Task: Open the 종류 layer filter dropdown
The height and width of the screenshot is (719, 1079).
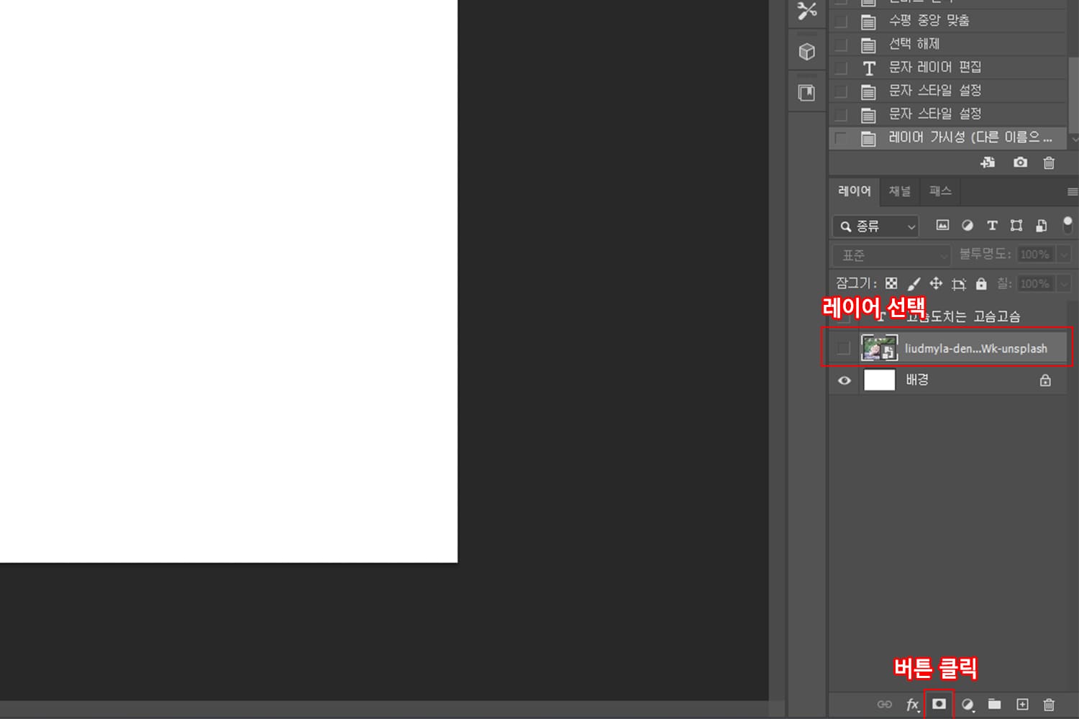Action: [x=875, y=226]
